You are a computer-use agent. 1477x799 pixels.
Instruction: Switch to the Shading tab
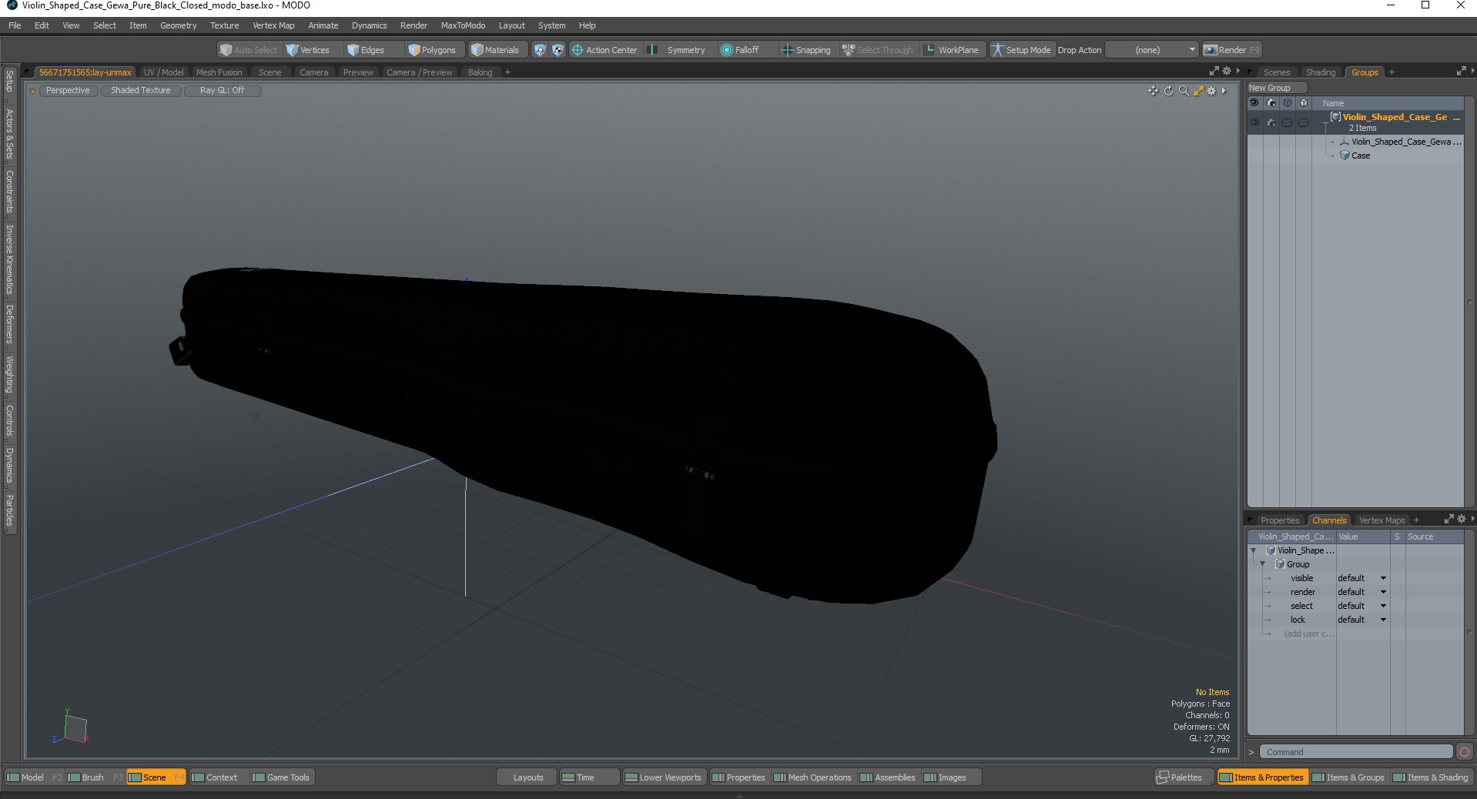(x=1320, y=72)
